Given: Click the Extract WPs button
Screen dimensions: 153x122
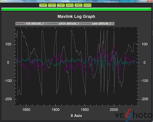Looking at the screenshot, I should (87, 5).
